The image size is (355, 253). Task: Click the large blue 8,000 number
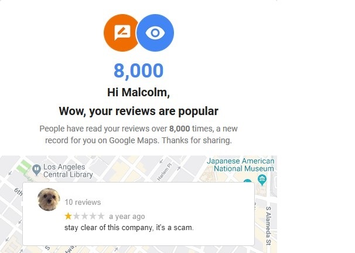(139, 71)
